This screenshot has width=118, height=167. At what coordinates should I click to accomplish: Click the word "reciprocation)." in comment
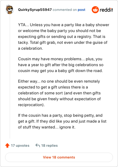(x=31, y=105)
